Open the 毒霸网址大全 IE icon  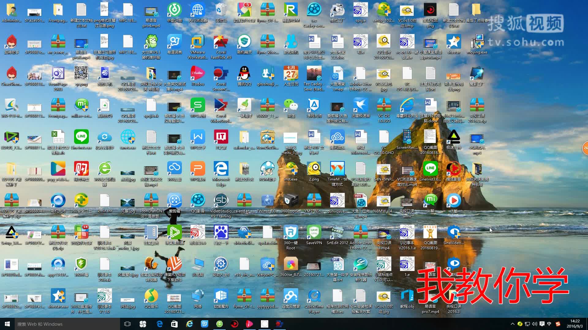pos(407,108)
